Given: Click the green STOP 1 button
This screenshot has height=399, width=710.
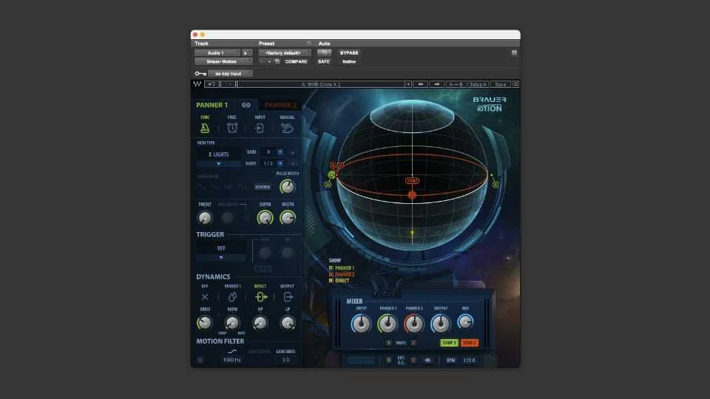Looking at the screenshot, I should tap(449, 343).
